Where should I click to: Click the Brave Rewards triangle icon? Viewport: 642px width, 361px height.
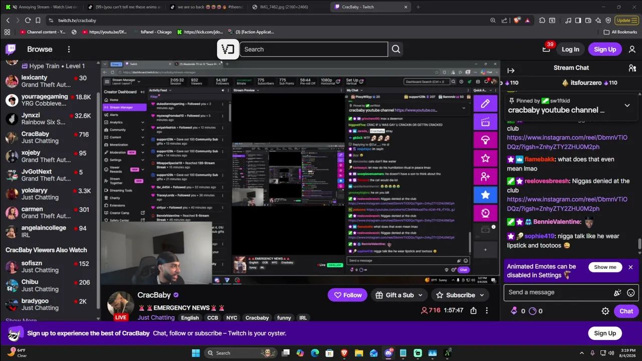527,21
